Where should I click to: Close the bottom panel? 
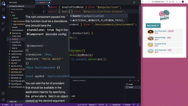point(138,80)
